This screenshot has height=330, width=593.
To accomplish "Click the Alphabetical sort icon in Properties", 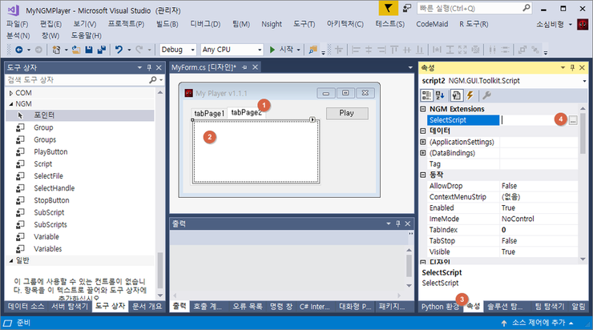I will tap(440, 95).
